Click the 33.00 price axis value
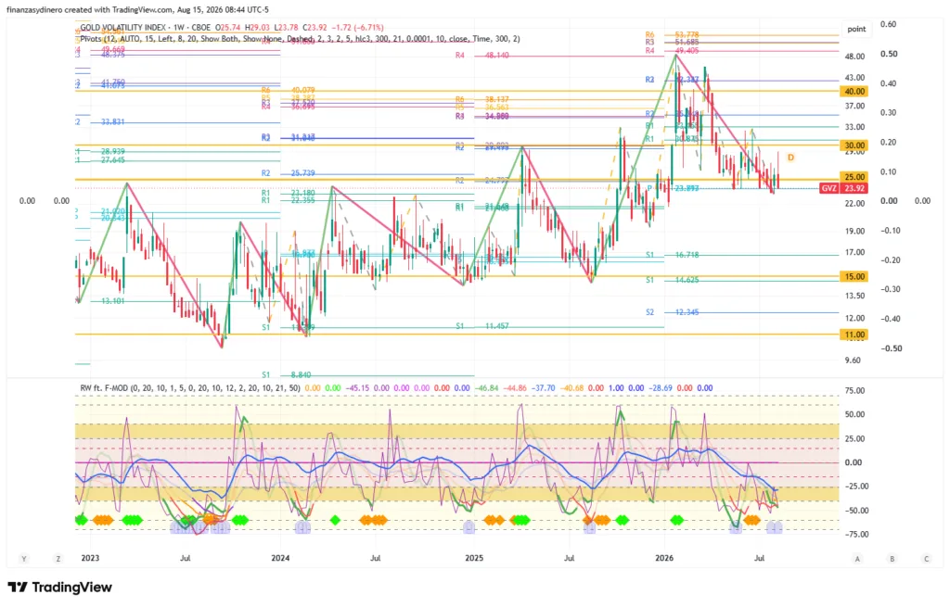Image resolution: width=950 pixels, height=607 pixels. 854,127
